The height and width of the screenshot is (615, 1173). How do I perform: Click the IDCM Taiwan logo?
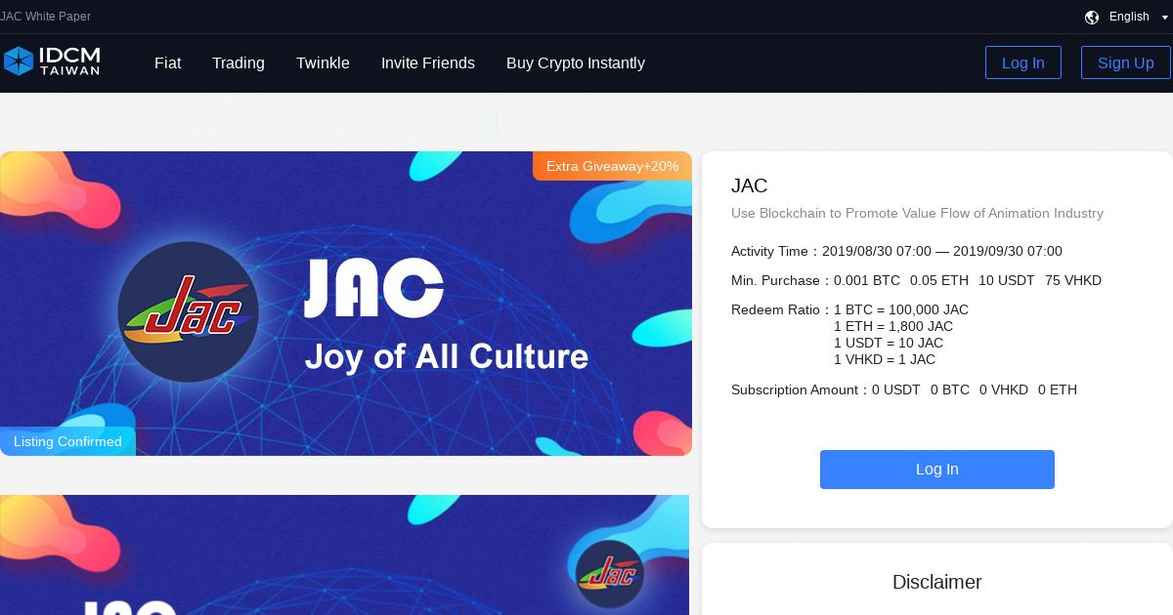pos(52,61)
